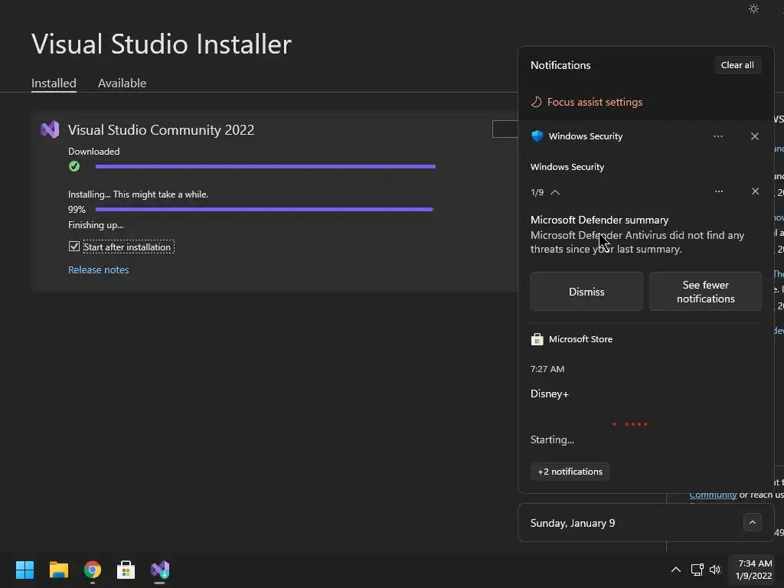Image resolution: width=784 pixels, height=588 pixels.
Task: Uncheck Start after installation checkbox
Action: point(74,247)
